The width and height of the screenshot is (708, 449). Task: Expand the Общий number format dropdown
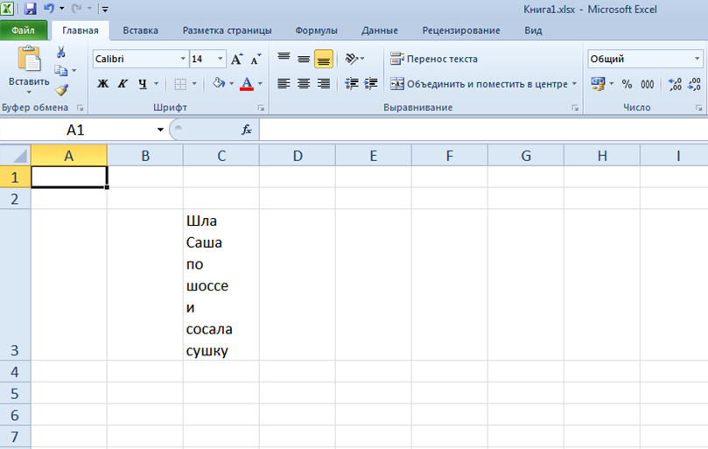[x=697, y=60]
